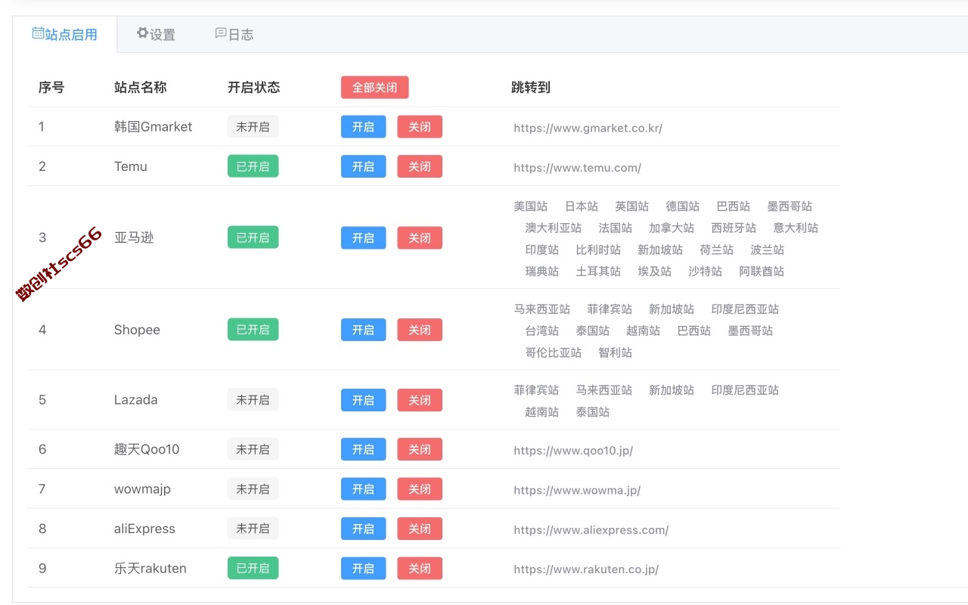This screenshot has height=605, width=968.
Task: Go to Amazon 荷兰站
Action: click(x=717, y=250)
